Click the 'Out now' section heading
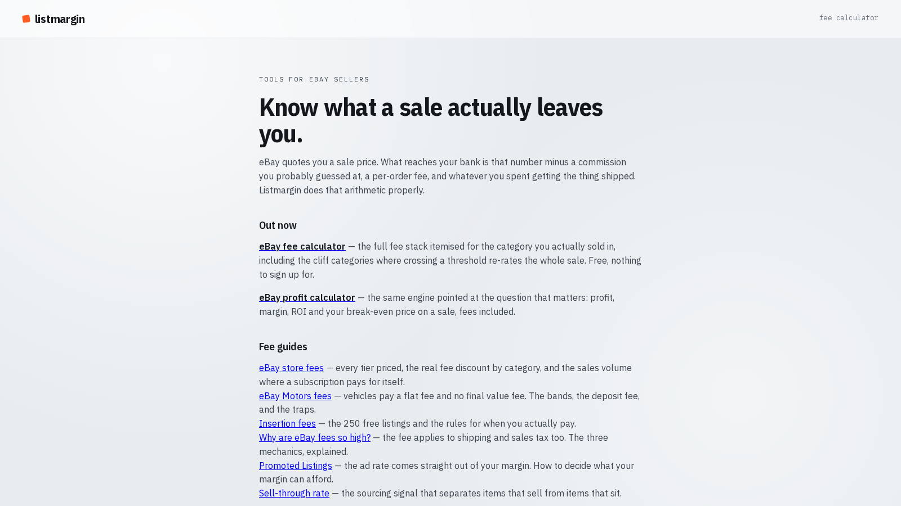Screen dimensions: 901x506 coord(278,225)
